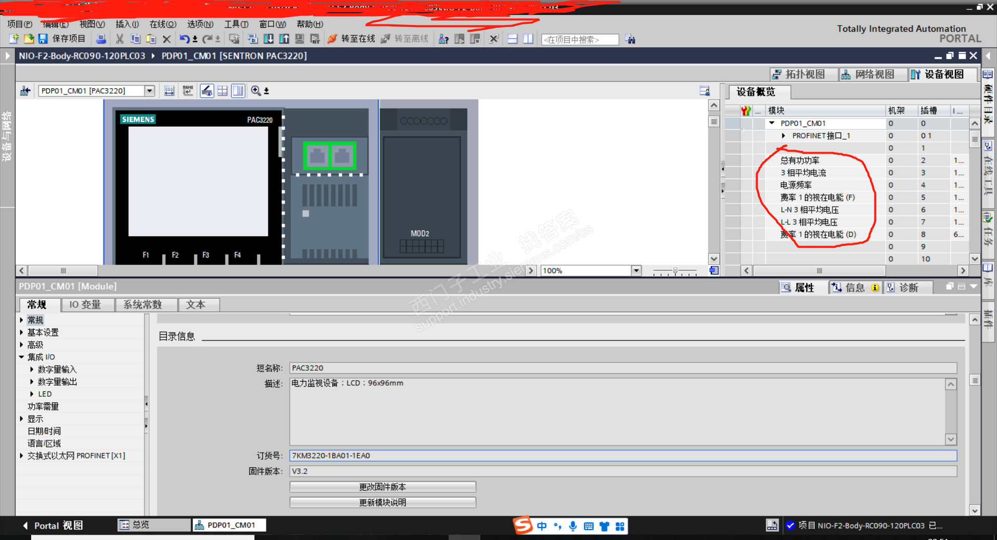The width and height of the screenshot is (997, 540).
Task: Open the 100% zoom level dropdown
Action: pos(636,271)
